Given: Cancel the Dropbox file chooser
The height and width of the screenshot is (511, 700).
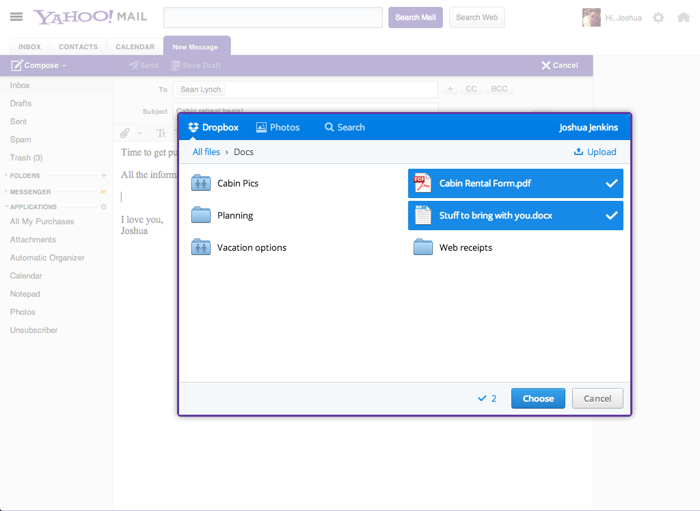Looking at the screenshot, I should point(597,398).
